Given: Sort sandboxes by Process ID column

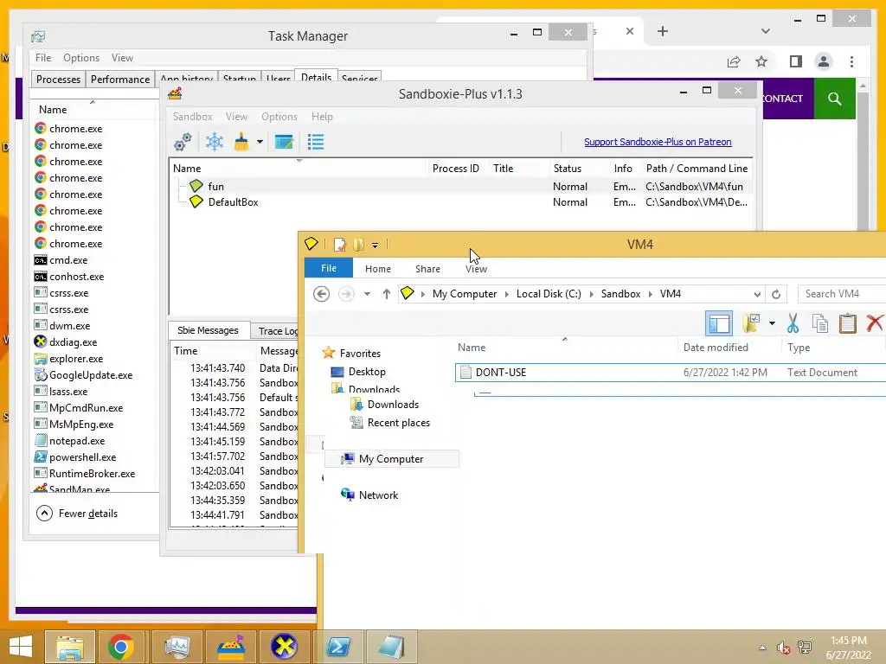Looking at the screenshot, I should click(x=455, y=169).
